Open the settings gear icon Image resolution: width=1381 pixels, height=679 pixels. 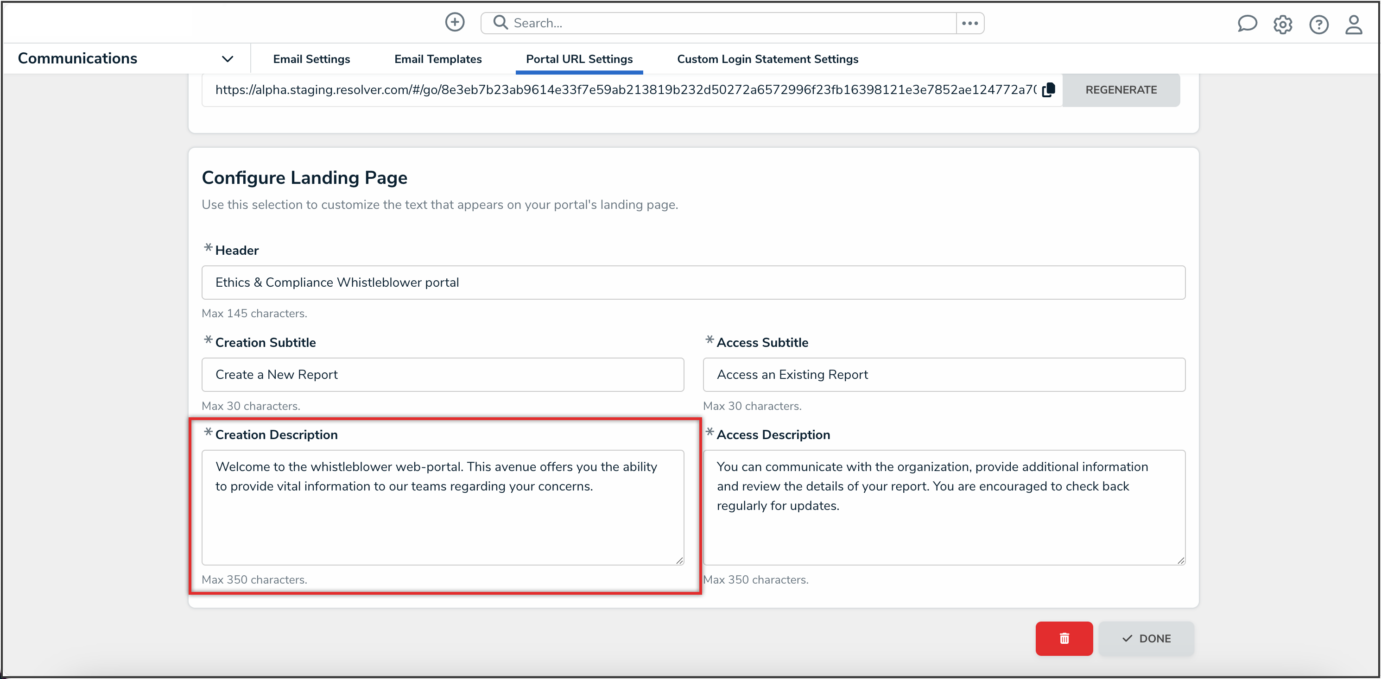coord(1282,25)
